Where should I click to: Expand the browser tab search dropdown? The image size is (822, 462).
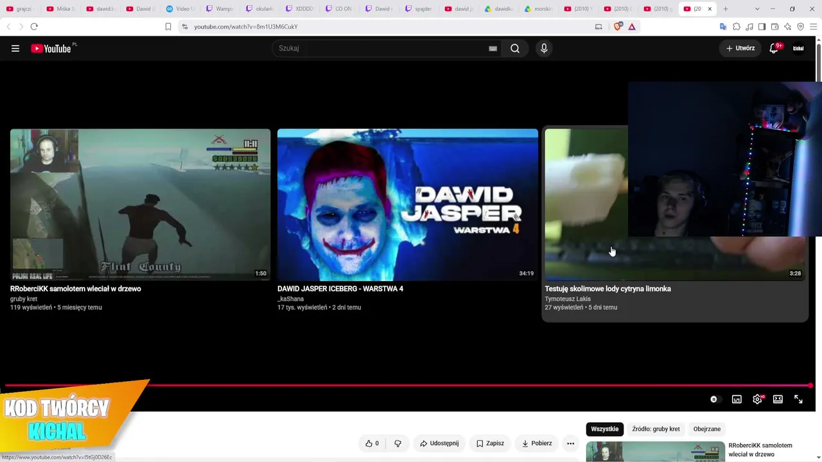click(757, 9)
